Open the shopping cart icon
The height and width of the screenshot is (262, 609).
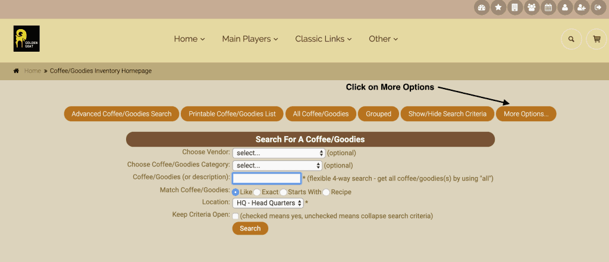pyautogui.click(x=597, y=39)
